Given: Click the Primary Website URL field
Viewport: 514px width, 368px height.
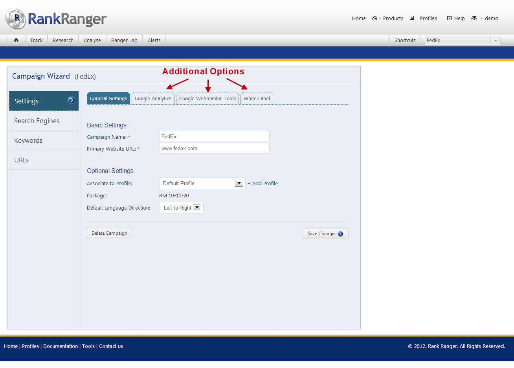Looking at the screenshot, I should [214, 148].
